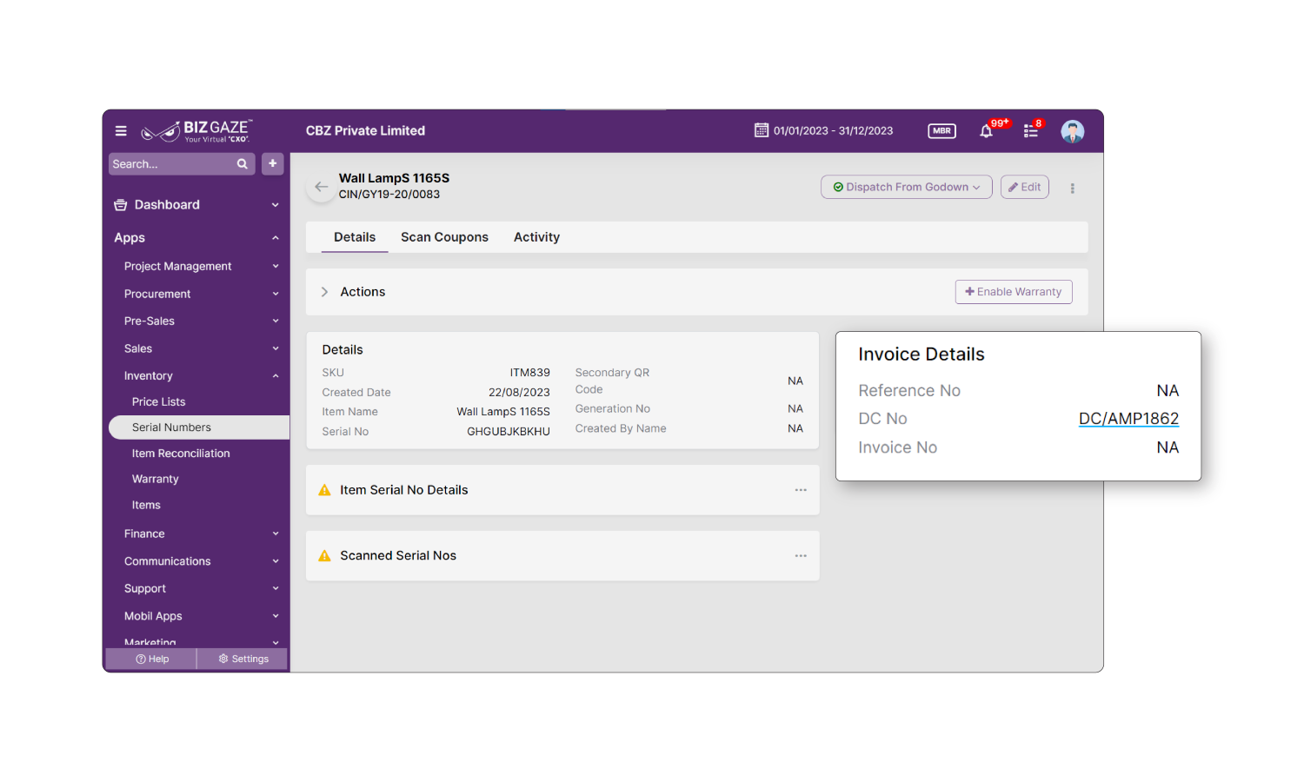Click the BizGaze logo

(196, 131)
